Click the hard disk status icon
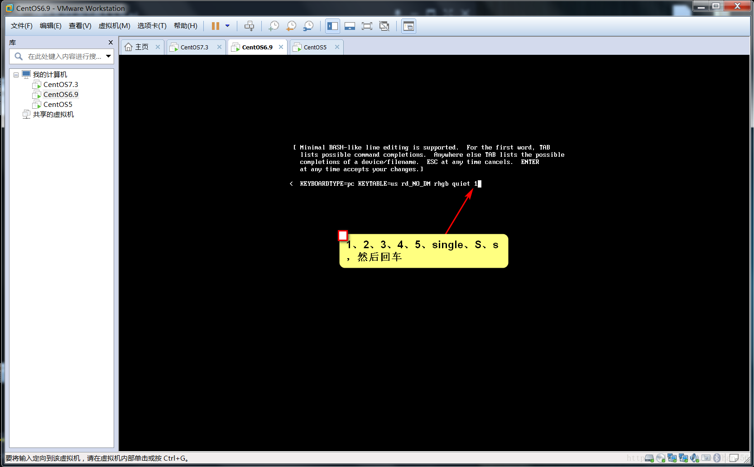This screenshot has width=754, height=467. pos(649,458)
